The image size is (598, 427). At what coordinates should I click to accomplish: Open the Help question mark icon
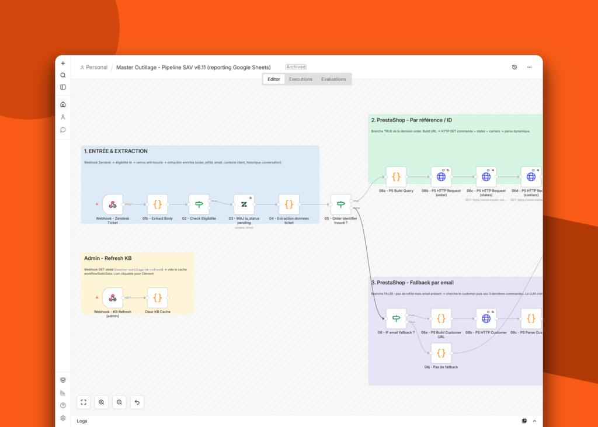click(63, 405)
